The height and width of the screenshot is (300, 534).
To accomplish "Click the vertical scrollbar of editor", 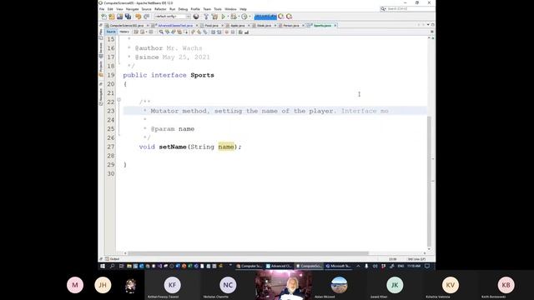I will click(429, 182).
